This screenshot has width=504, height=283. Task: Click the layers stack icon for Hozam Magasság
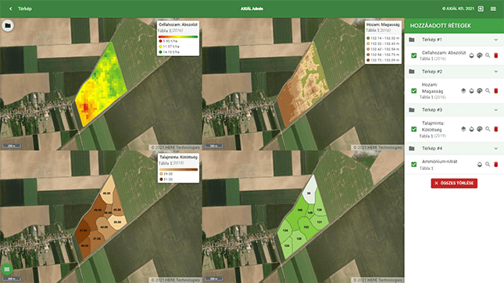pyautogui.click(x=463, y=90)
